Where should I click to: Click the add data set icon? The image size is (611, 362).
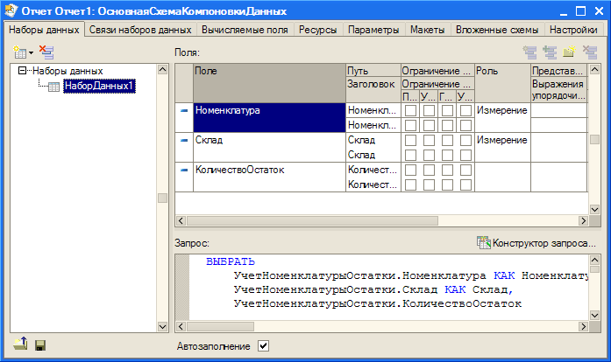point(18,52)
